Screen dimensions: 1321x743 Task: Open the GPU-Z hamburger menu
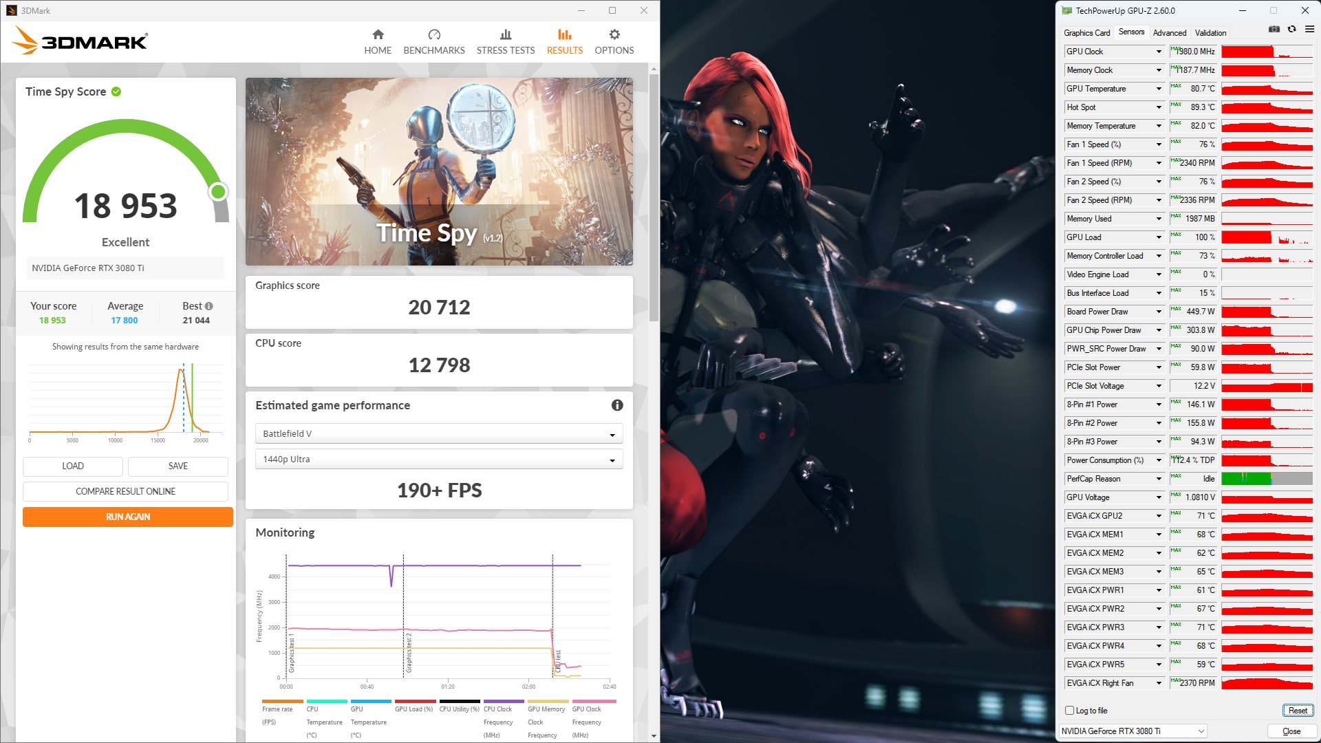[1309, 30]
